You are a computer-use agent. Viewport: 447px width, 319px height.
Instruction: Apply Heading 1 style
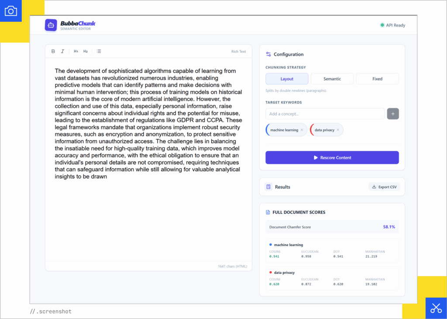point(76,51)
